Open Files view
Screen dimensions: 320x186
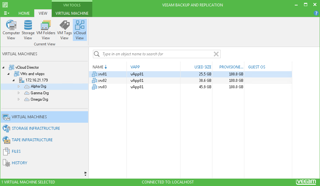(16, 151)
